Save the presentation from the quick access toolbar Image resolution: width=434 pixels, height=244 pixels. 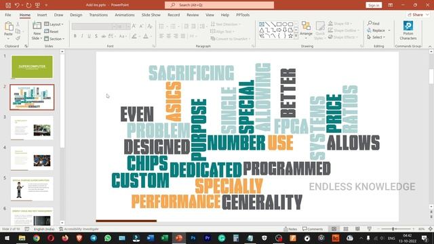pos(8,5)
